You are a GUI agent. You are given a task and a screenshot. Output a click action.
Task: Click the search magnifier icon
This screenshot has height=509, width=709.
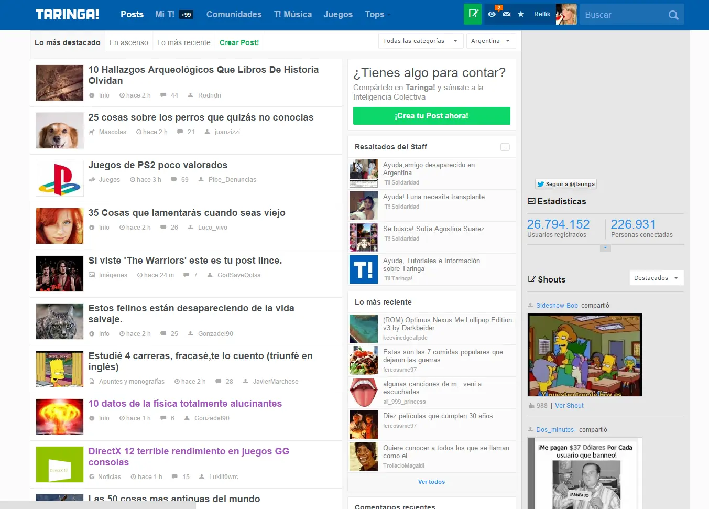673,15
